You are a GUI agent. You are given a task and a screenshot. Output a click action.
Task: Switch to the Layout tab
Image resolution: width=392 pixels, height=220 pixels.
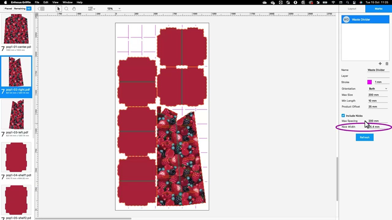pos(352,9)
